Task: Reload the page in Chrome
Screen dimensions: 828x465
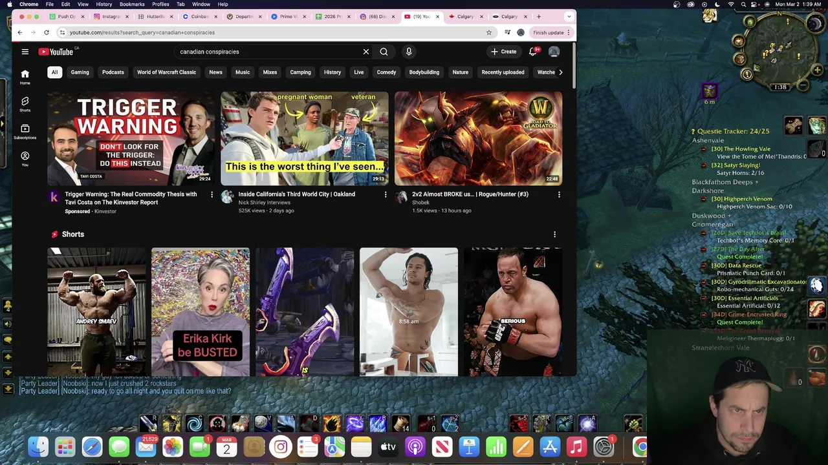Action: [x=47, y=32]
